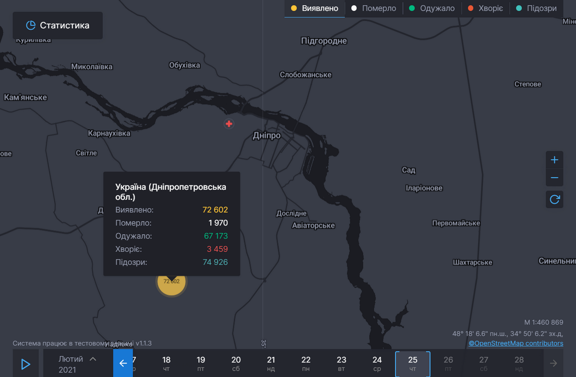This screenshot has width=576, height=377.
Task: Select date 24 ср on timeline
Action: pos(377,364)
